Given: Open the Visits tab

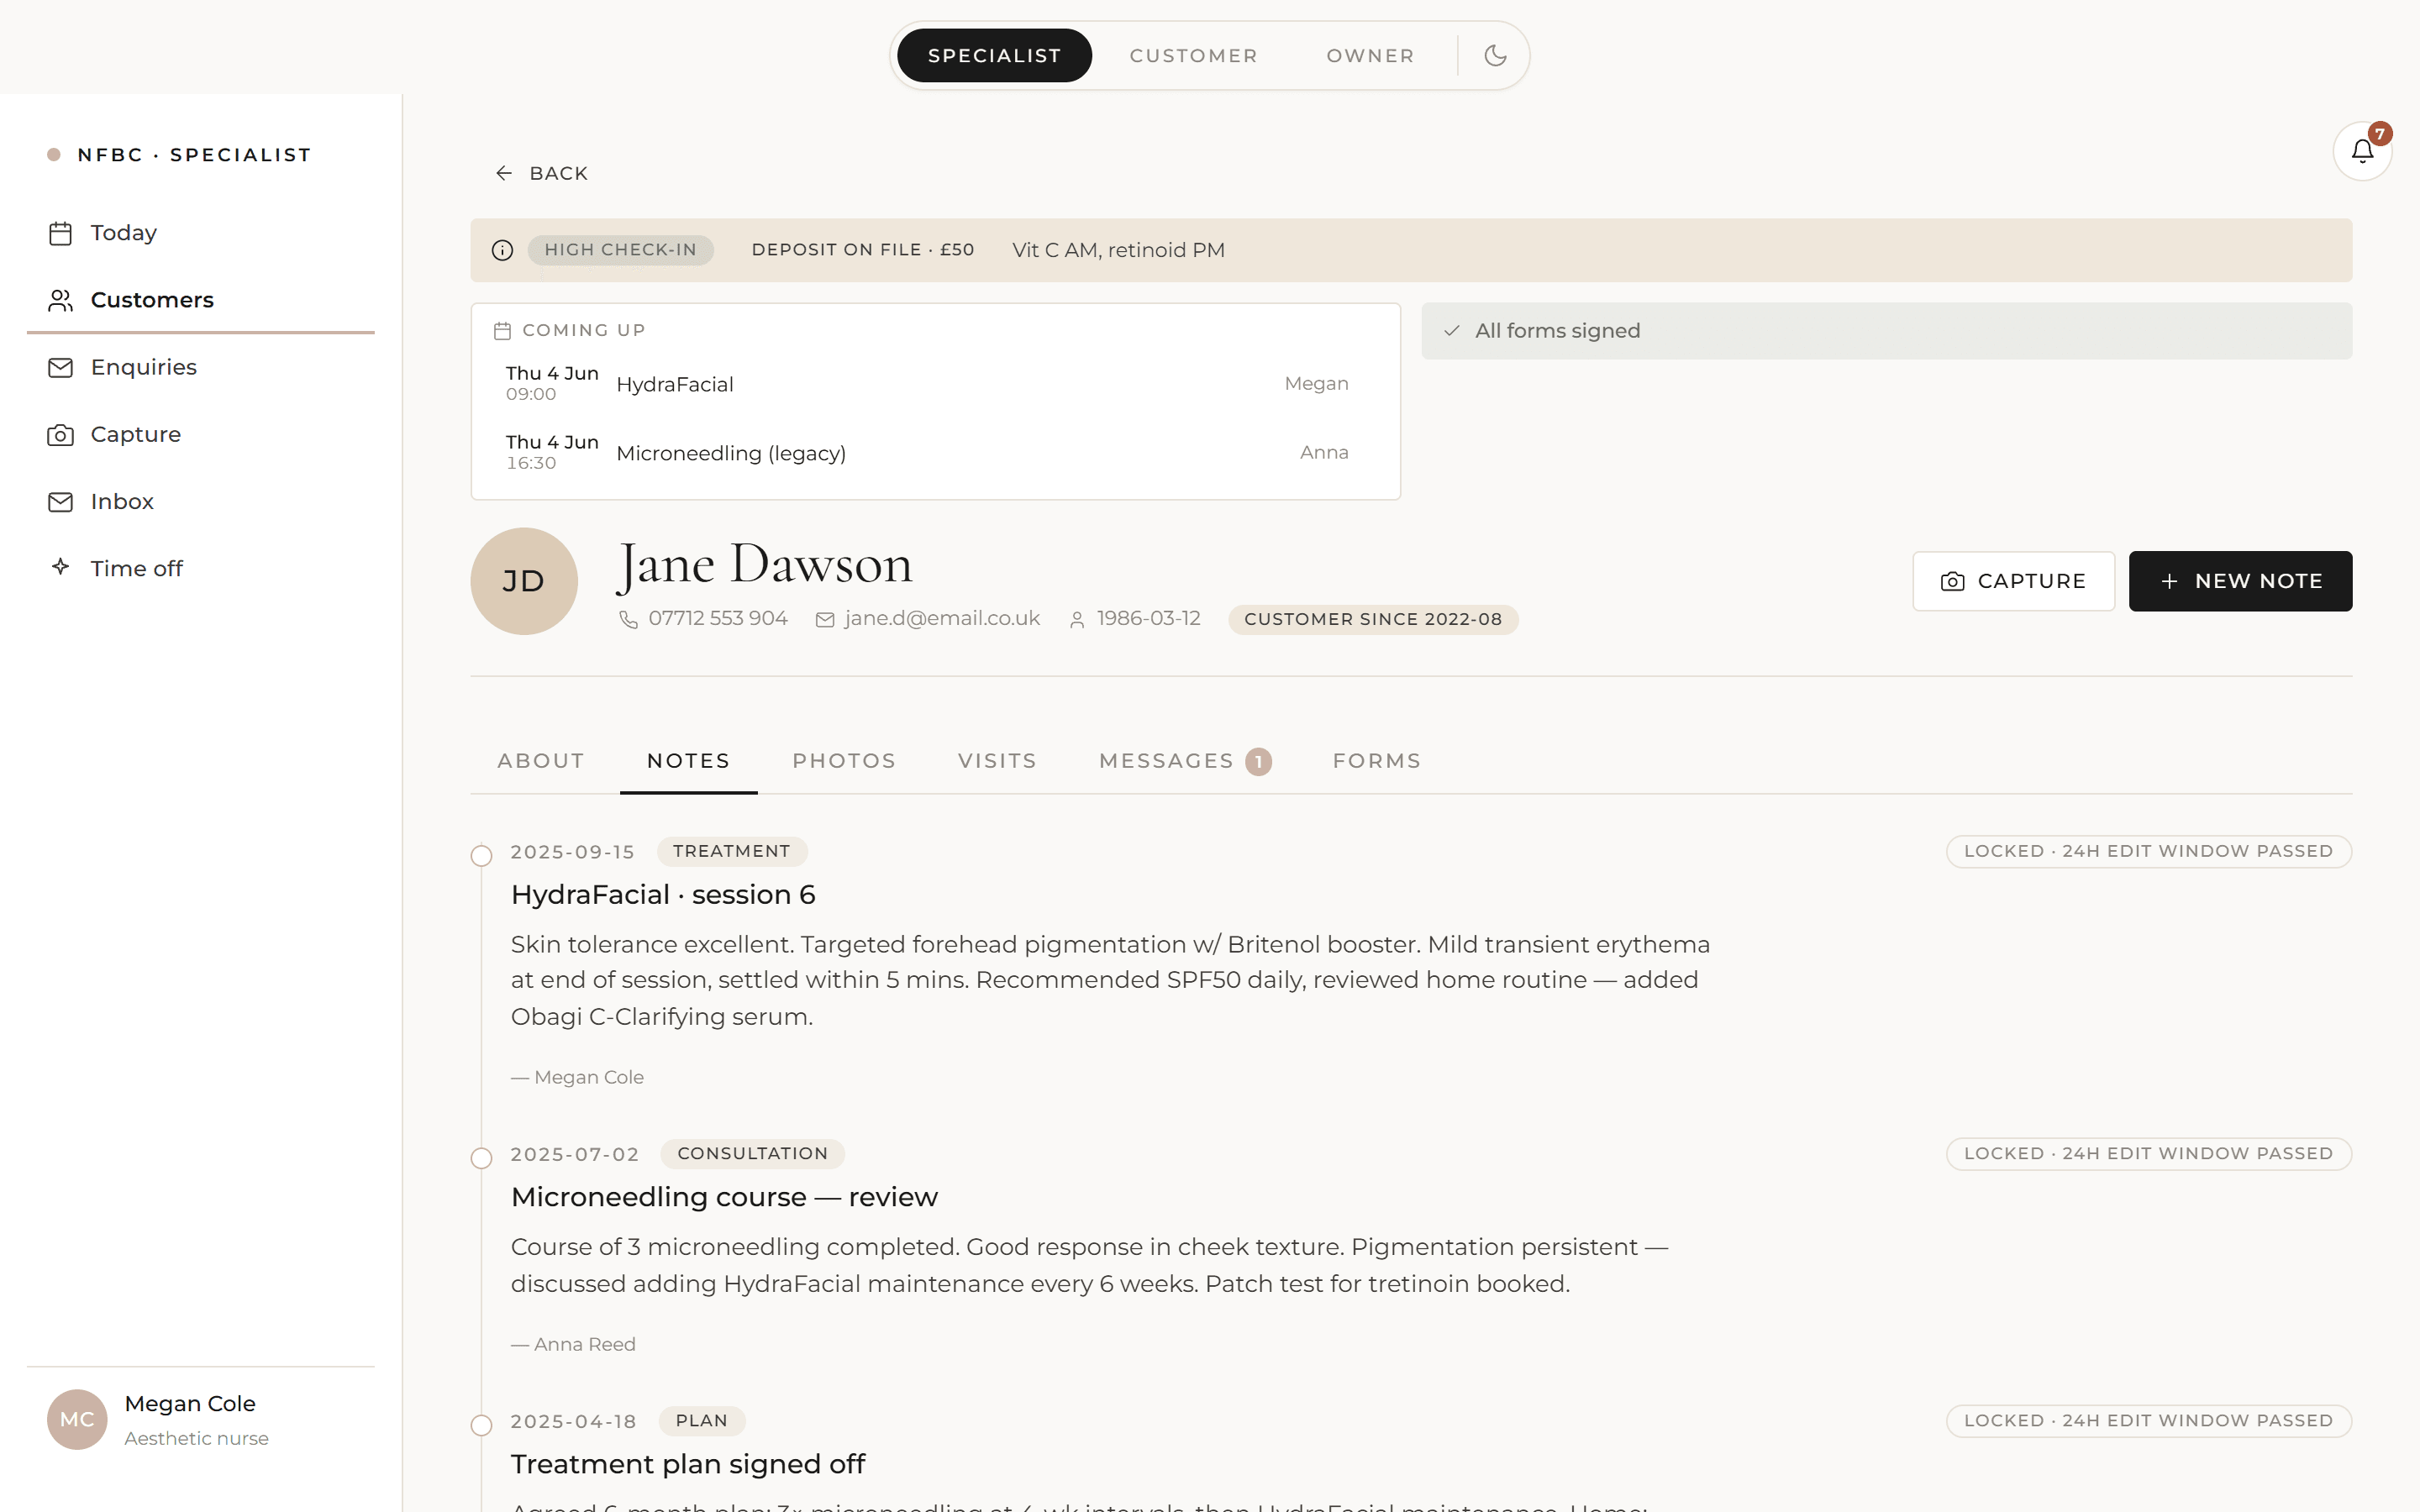Looking at the screenshot, I should (x=997, y=761).
